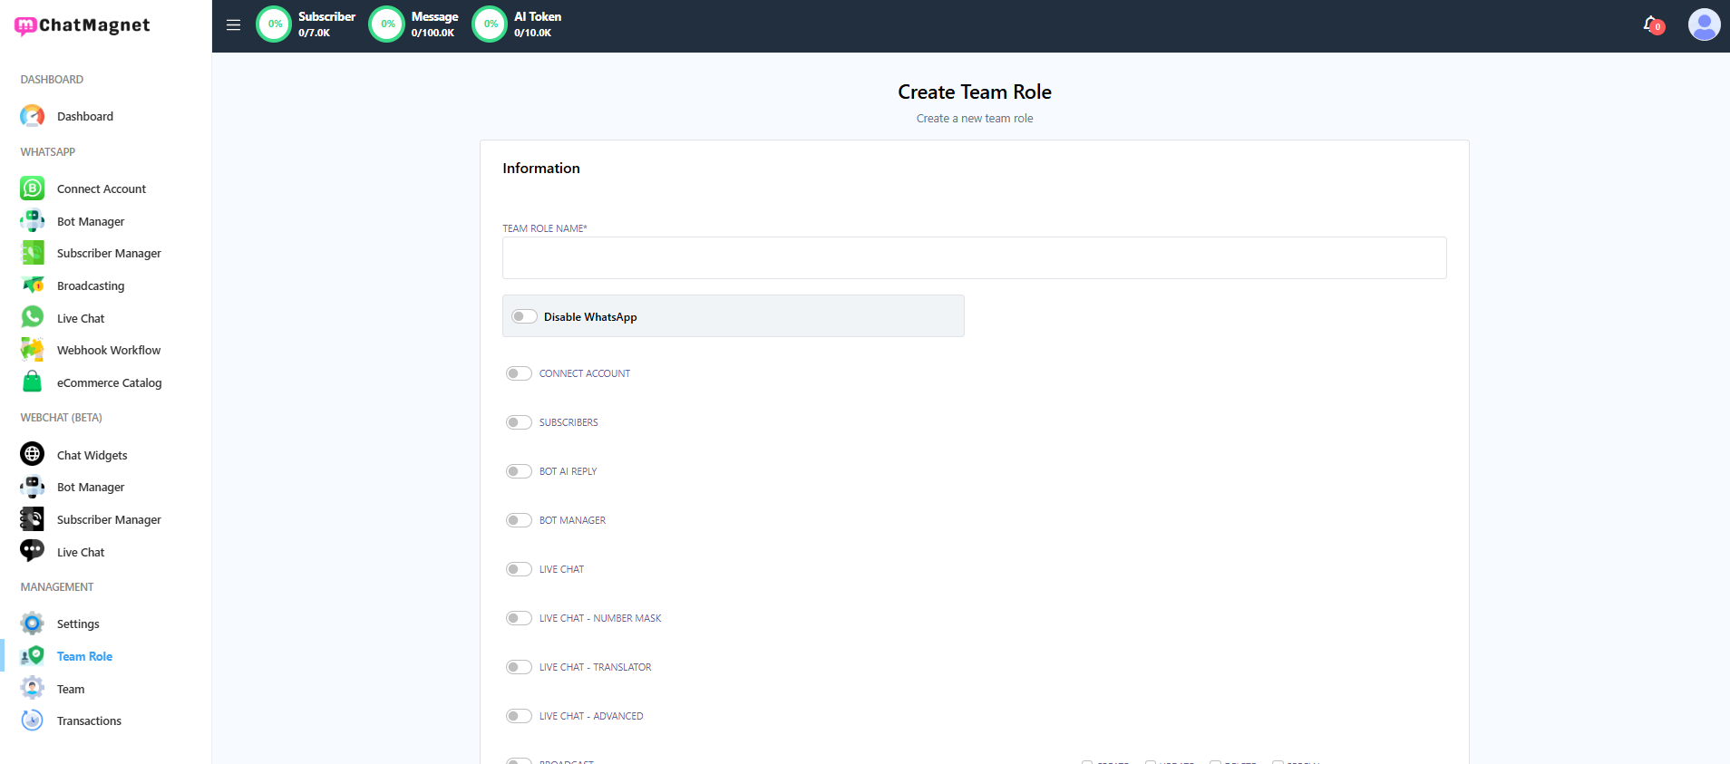Click the AI Token 0/10.0K counter text

pos(532,33)
